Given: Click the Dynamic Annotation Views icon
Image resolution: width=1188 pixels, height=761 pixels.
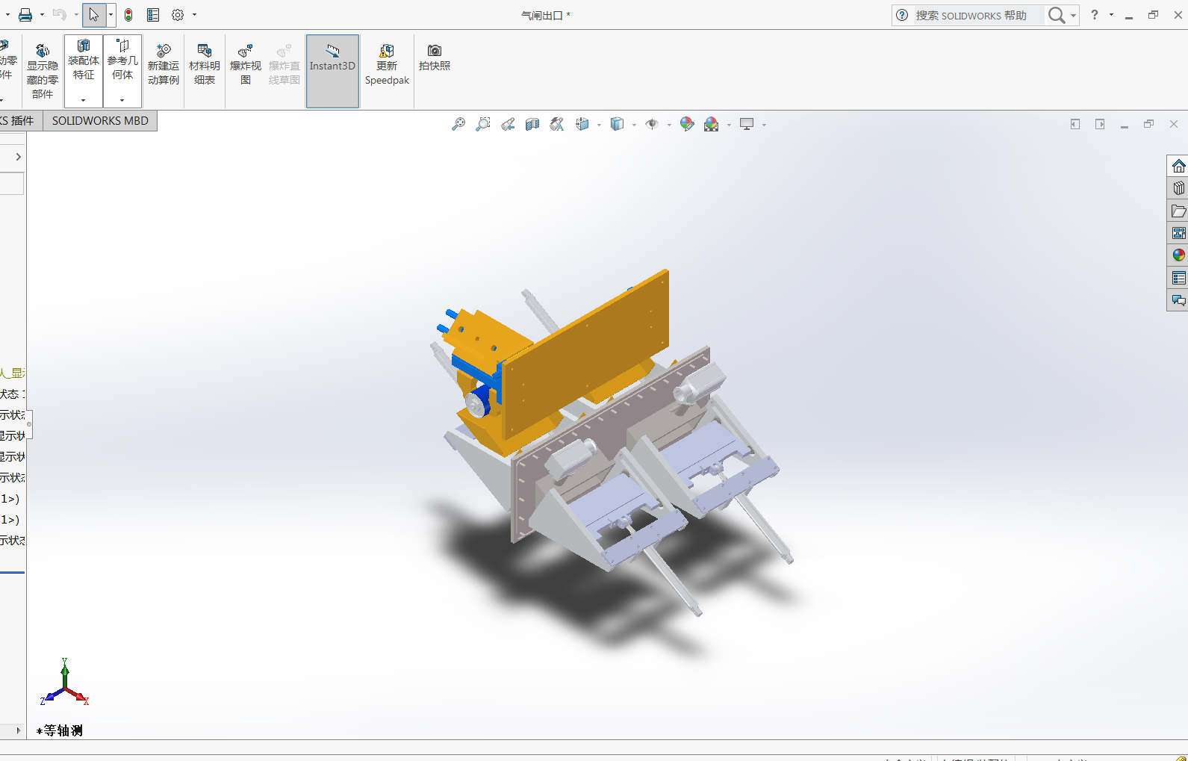Looking at the screenshot, I should pos(557,124).
